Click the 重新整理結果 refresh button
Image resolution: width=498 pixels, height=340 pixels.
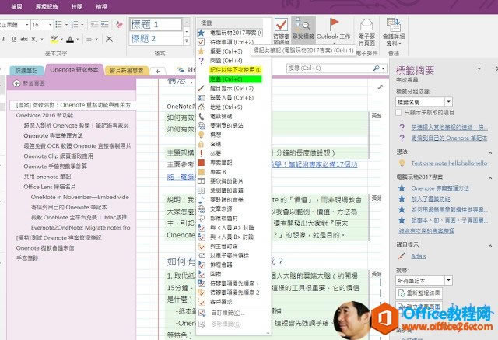[419, 293]
